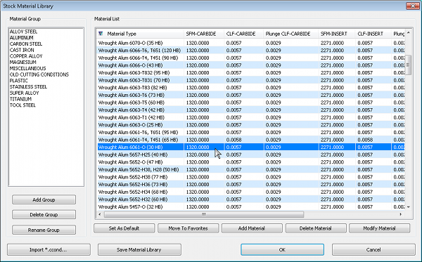Select row Wrought Alum 6066-T4, T451 (90 HB)
This screenshot has width=422, height=262.
click(x=250, y=58)
